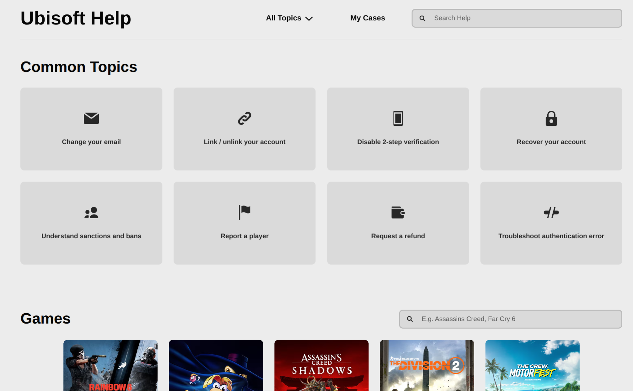This screenshot has width=633, height=391.
Task: Click the phone icon for 2-step verification
Action: click(398, 118)
